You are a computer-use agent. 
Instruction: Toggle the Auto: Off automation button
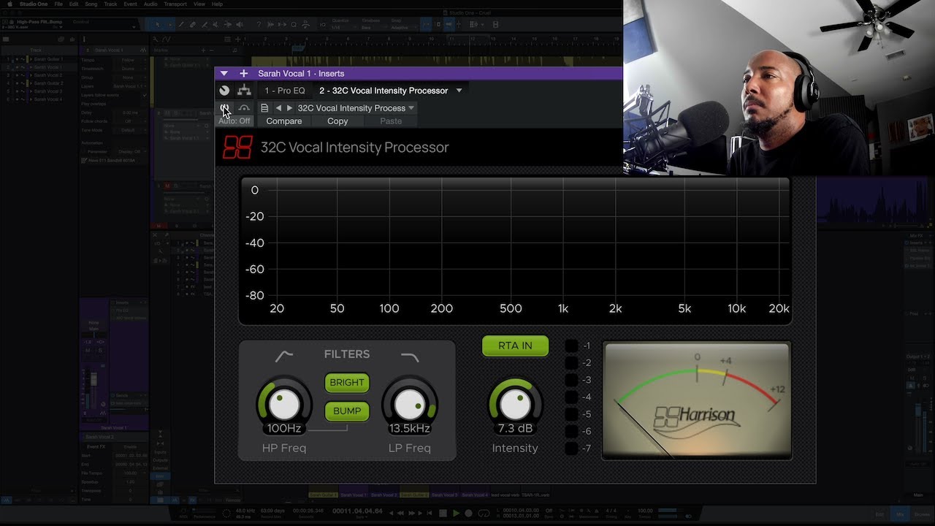[234, 121]
